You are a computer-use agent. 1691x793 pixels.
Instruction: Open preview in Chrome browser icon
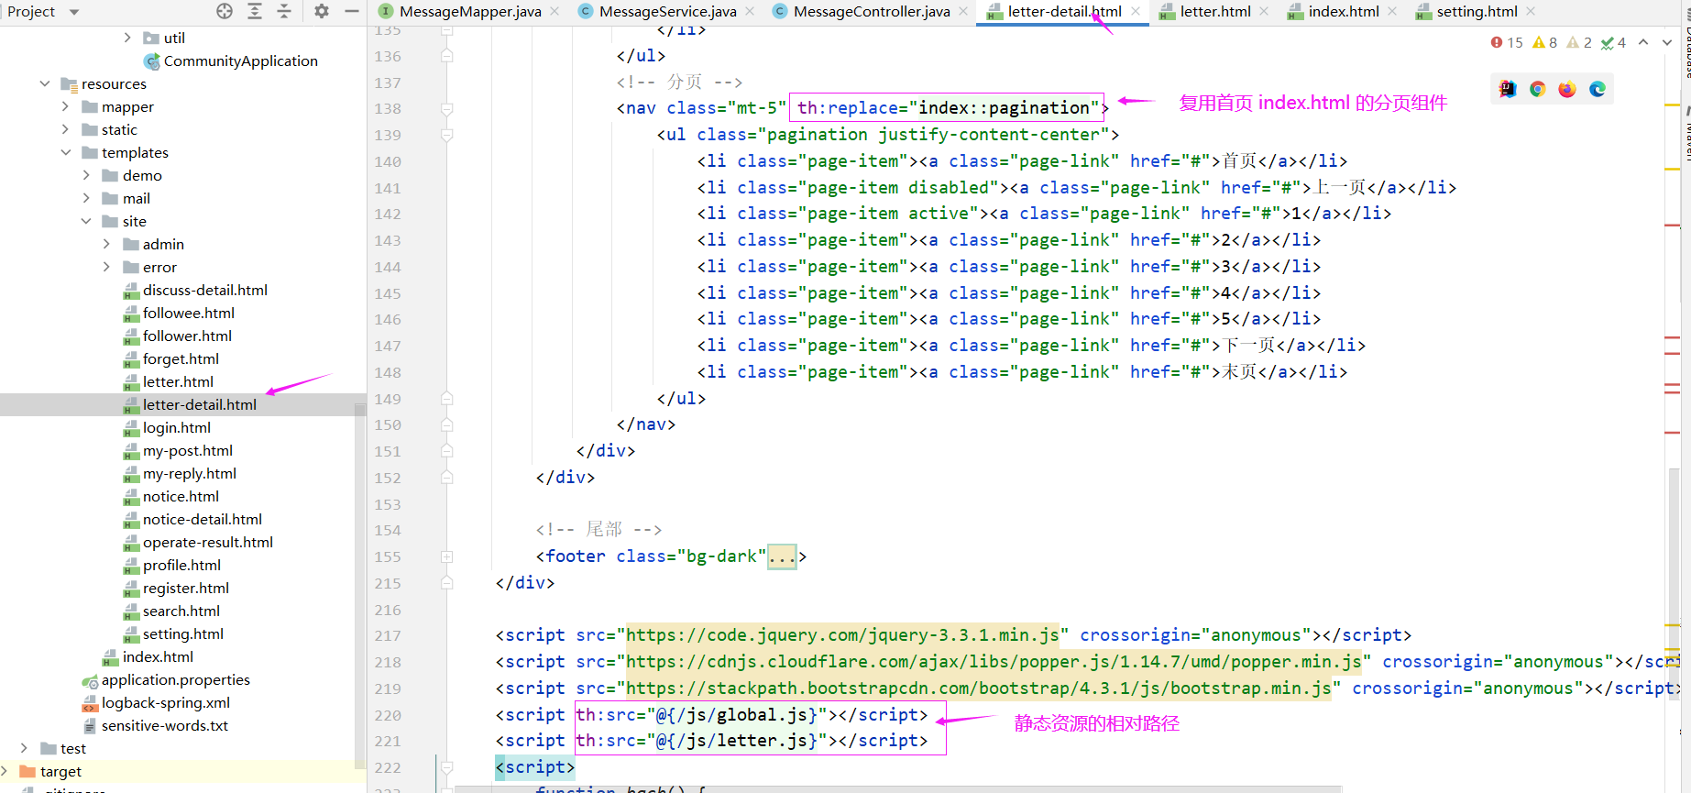(x=1538, y=89)
